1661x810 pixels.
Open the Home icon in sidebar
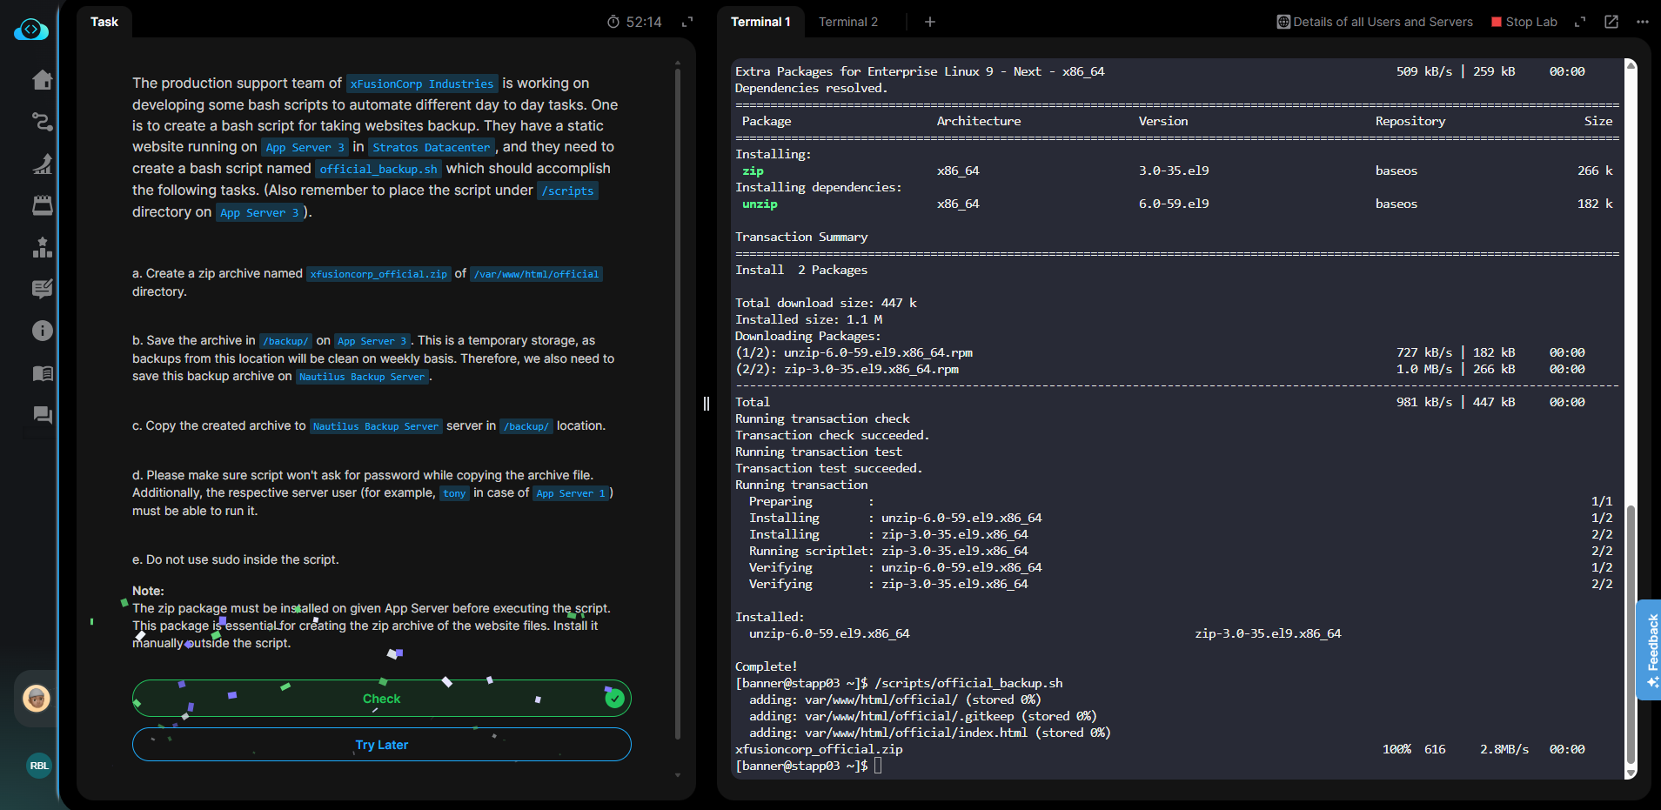[42, 80]
